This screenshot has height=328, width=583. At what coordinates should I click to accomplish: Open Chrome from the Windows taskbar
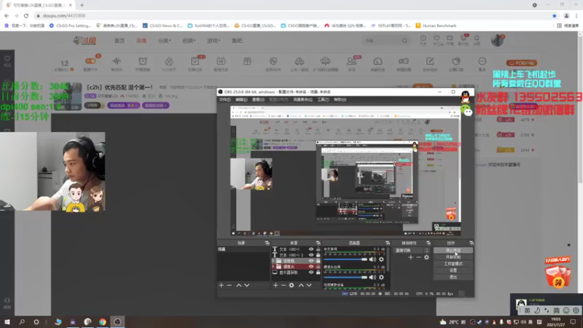point(102,321)
